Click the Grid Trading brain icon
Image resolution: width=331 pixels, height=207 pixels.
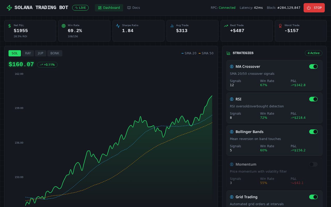pyautogui.click(x=232, y=197)
